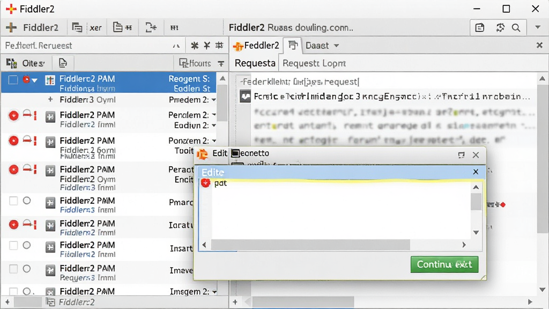Select the 'Requestt Lopm' tab

click(x=314, y=63)
